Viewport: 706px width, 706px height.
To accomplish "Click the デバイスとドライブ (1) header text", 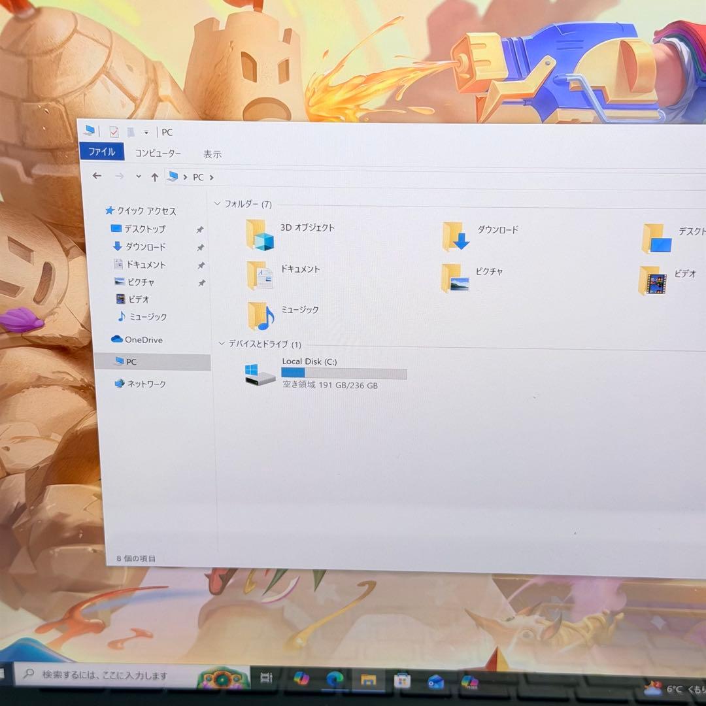I will click(x=265, y=344).
